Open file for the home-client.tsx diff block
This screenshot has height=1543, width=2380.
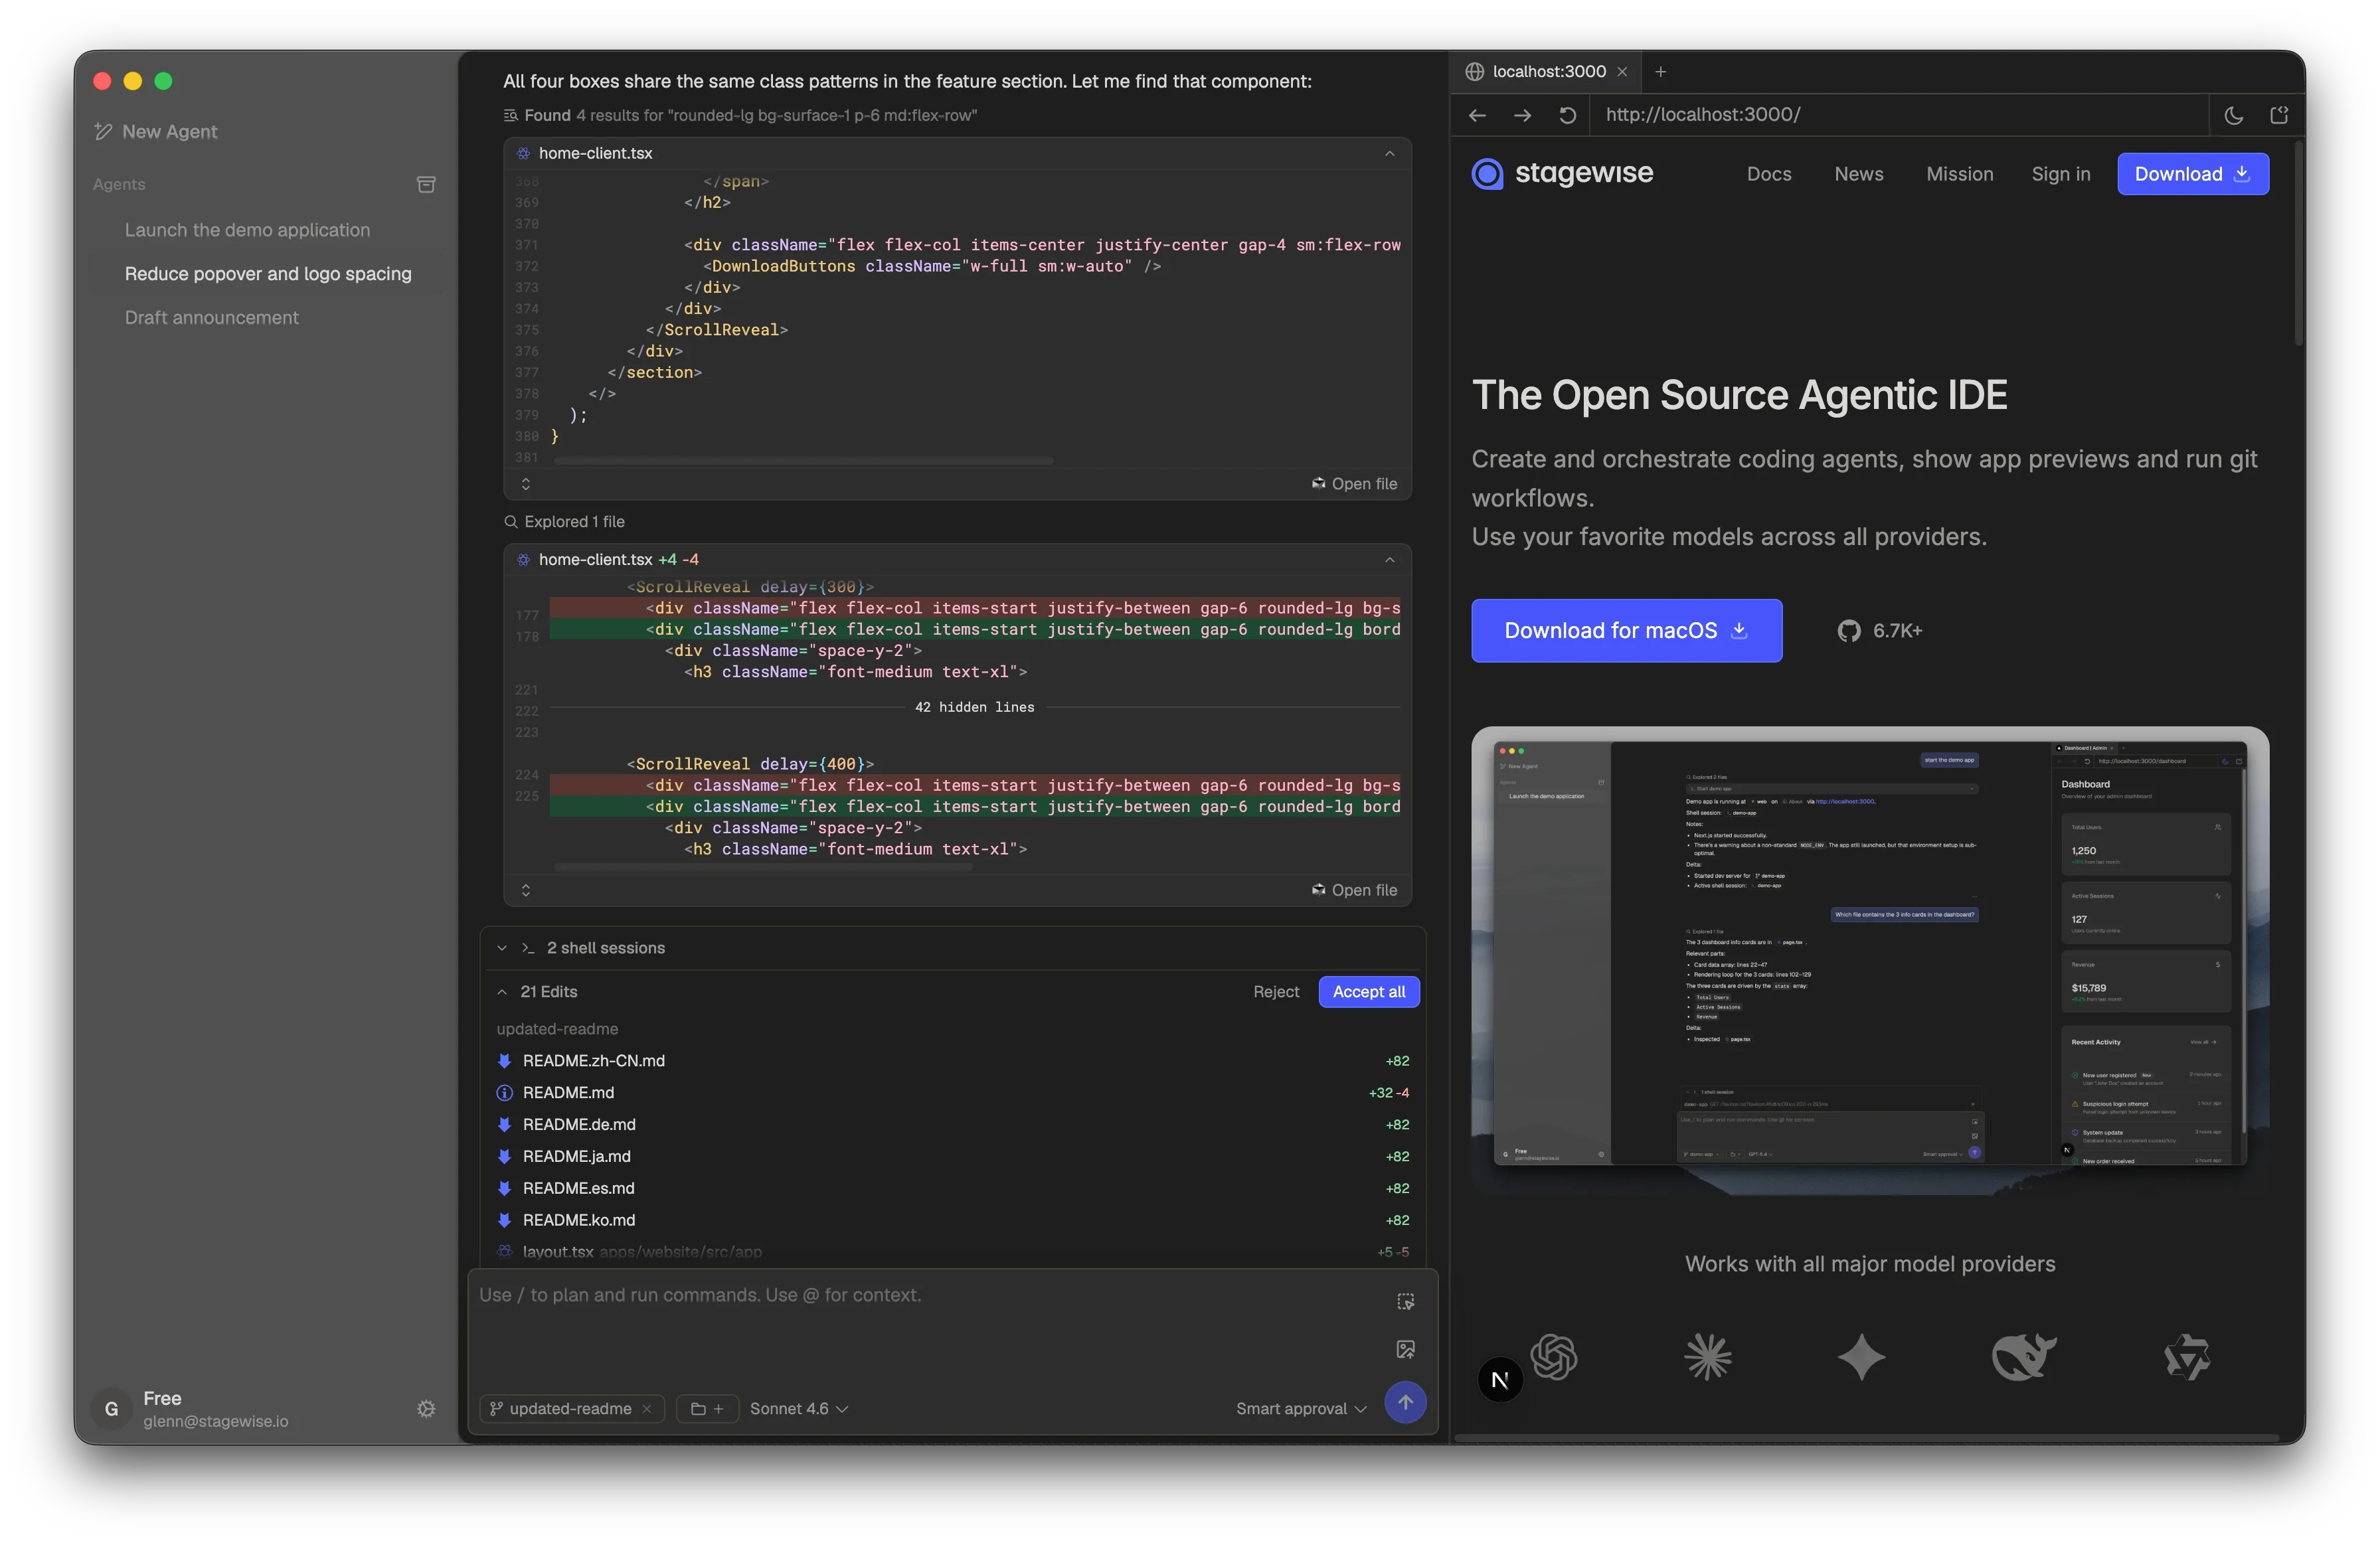pos(1354,890)
